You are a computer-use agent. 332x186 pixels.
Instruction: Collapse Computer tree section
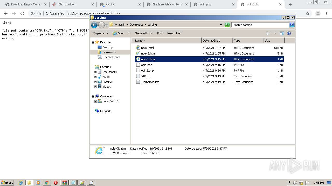pyautogui.click(x=93, y=96)
